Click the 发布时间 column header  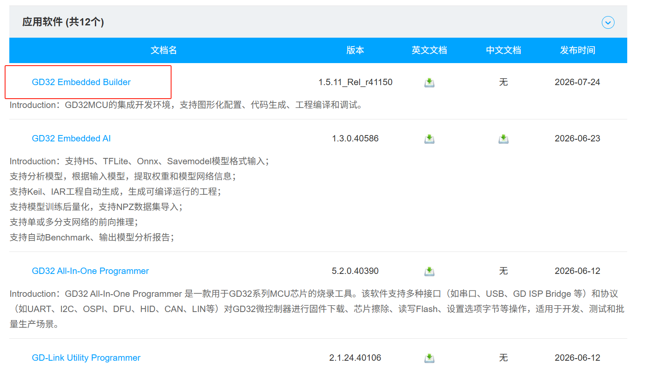(578, 50)
